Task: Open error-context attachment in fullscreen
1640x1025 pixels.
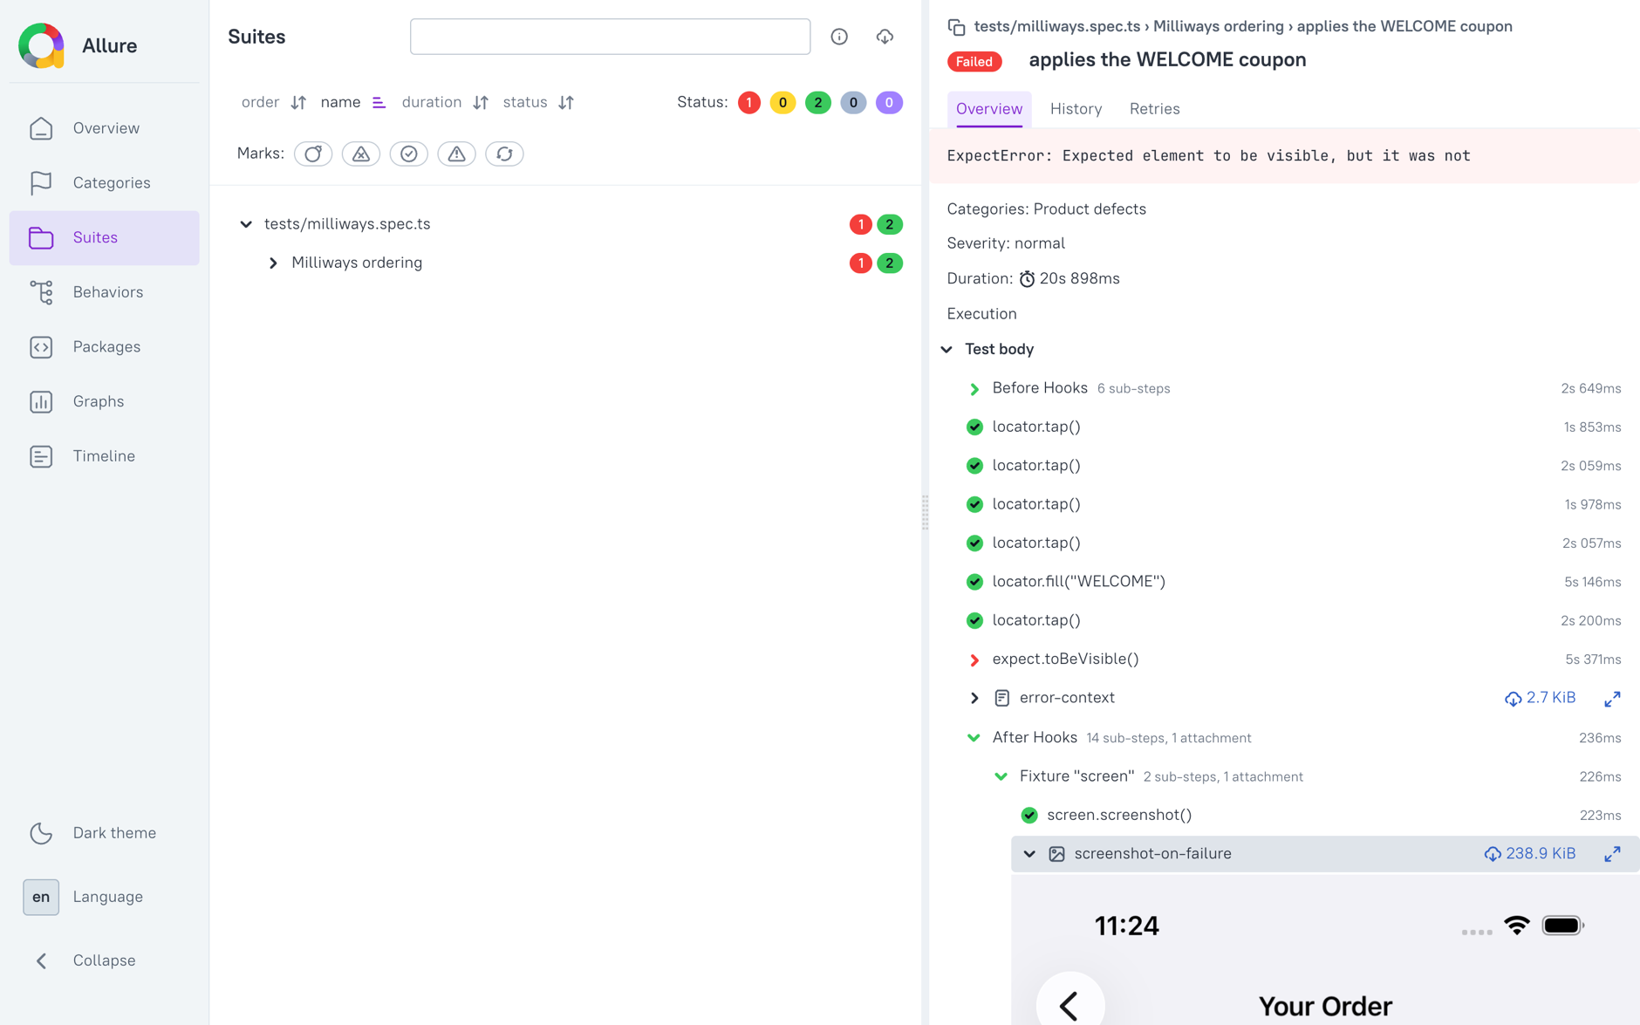Action: pyautogui.click(x=1612, y=699)
